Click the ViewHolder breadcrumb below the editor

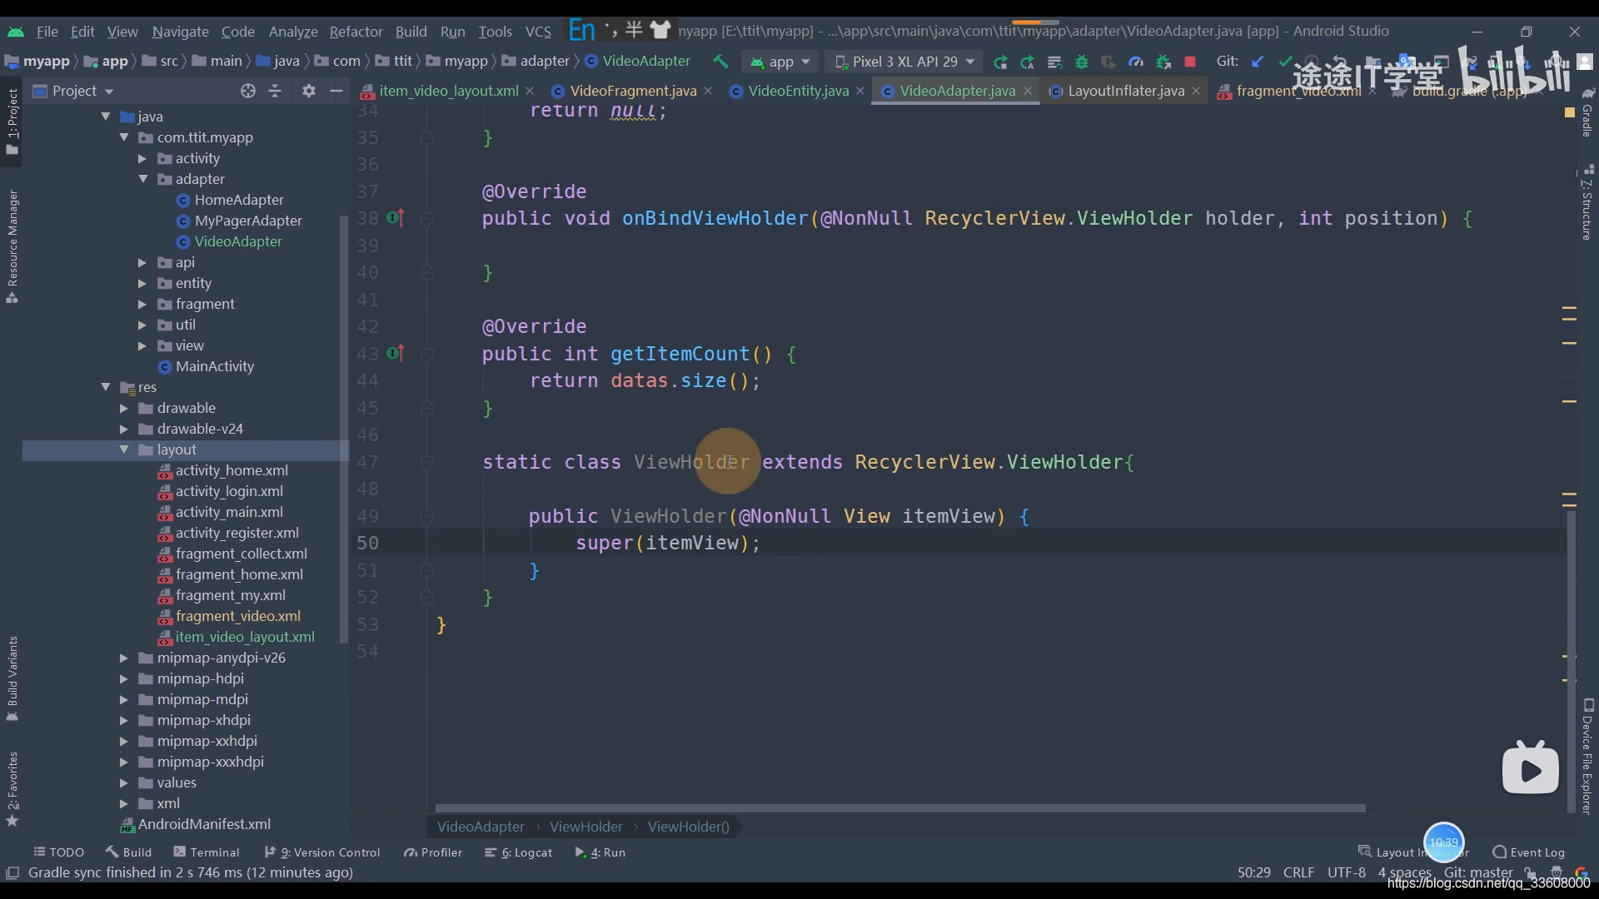click(585, 827)
